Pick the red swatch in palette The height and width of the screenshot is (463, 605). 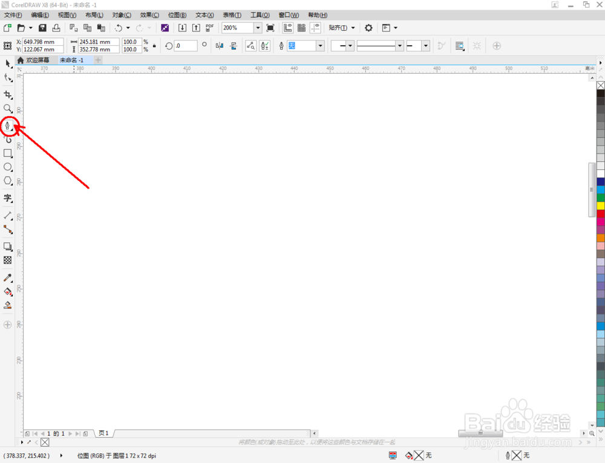click(601, 213)
